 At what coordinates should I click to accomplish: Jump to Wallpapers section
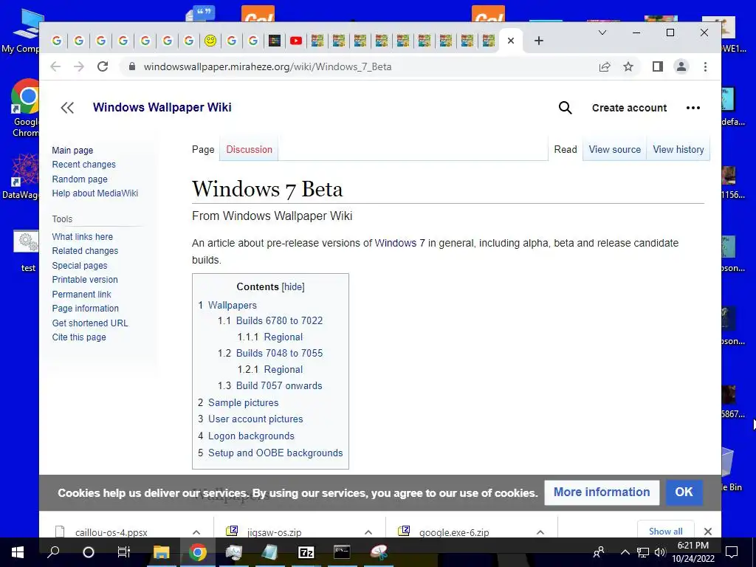233,305
